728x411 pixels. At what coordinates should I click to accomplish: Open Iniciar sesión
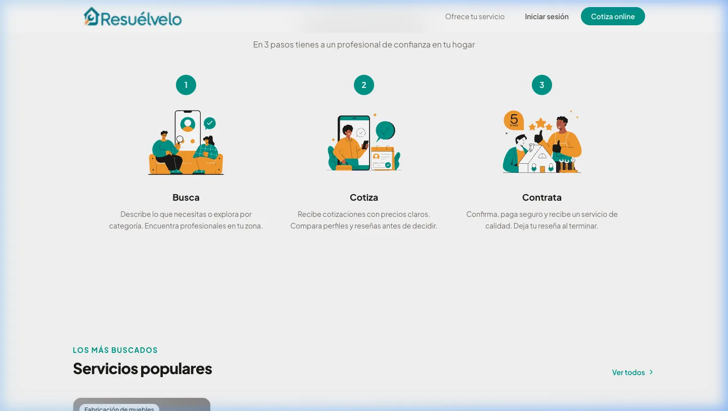click(547, 16)
